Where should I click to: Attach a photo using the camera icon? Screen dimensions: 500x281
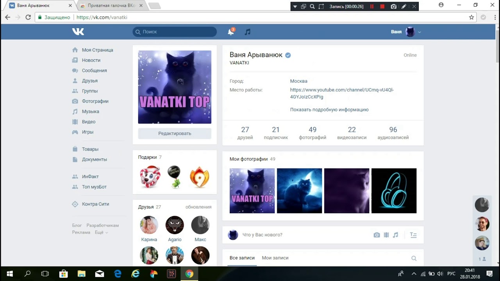377,235
